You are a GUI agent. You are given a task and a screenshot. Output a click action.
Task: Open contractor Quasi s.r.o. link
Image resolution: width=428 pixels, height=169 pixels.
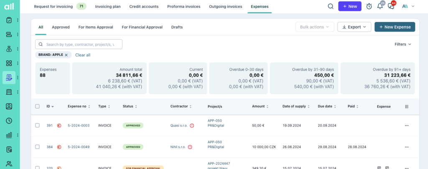click(x=179, y=126)
